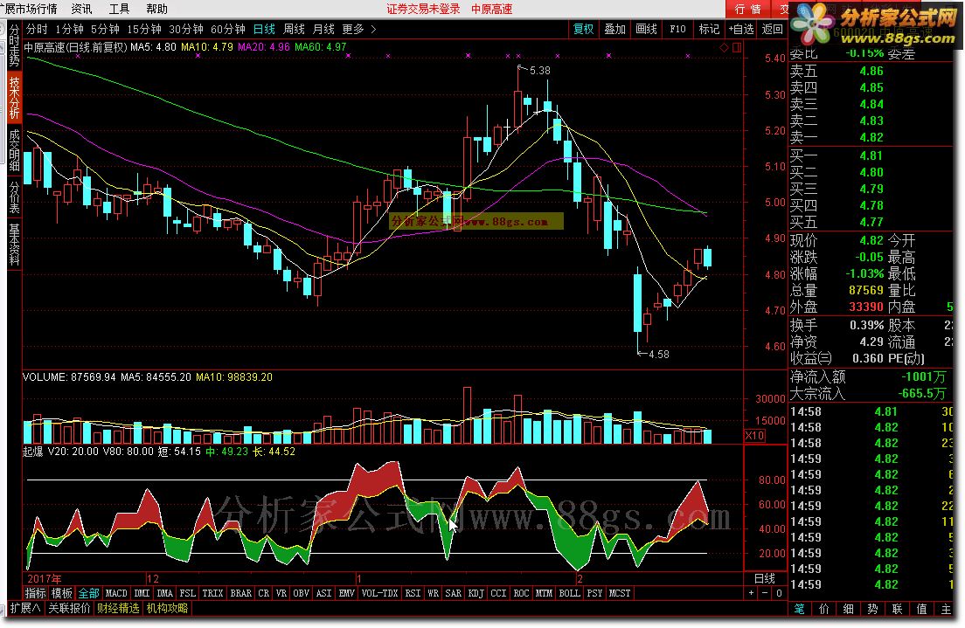Click the 0 reset button at the indicator bar
The height and width of the screenshot is (628, 965).
point(779,594)
